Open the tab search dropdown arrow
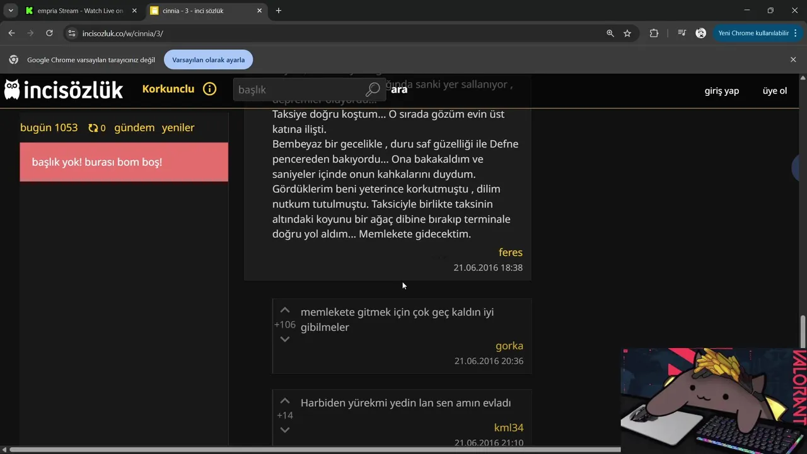 11,11
